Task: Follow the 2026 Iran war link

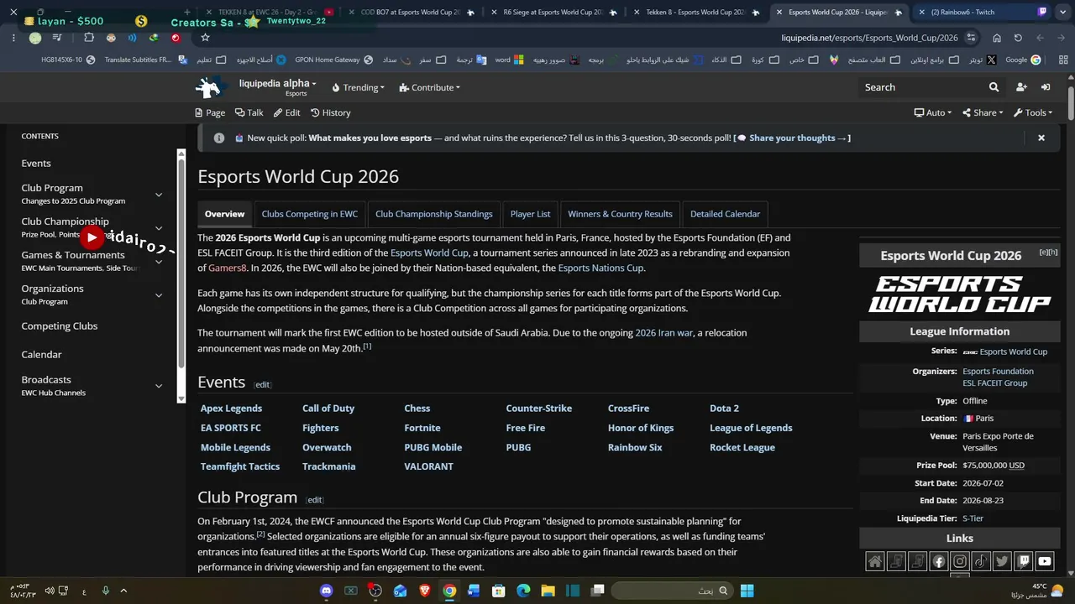Action: (x=664, y=333)
